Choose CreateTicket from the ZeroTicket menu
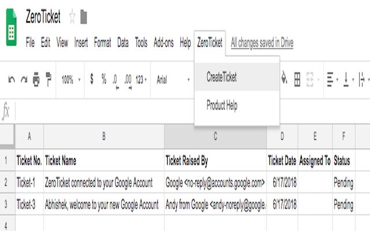 pyautogui.click(x=237, y=77)
